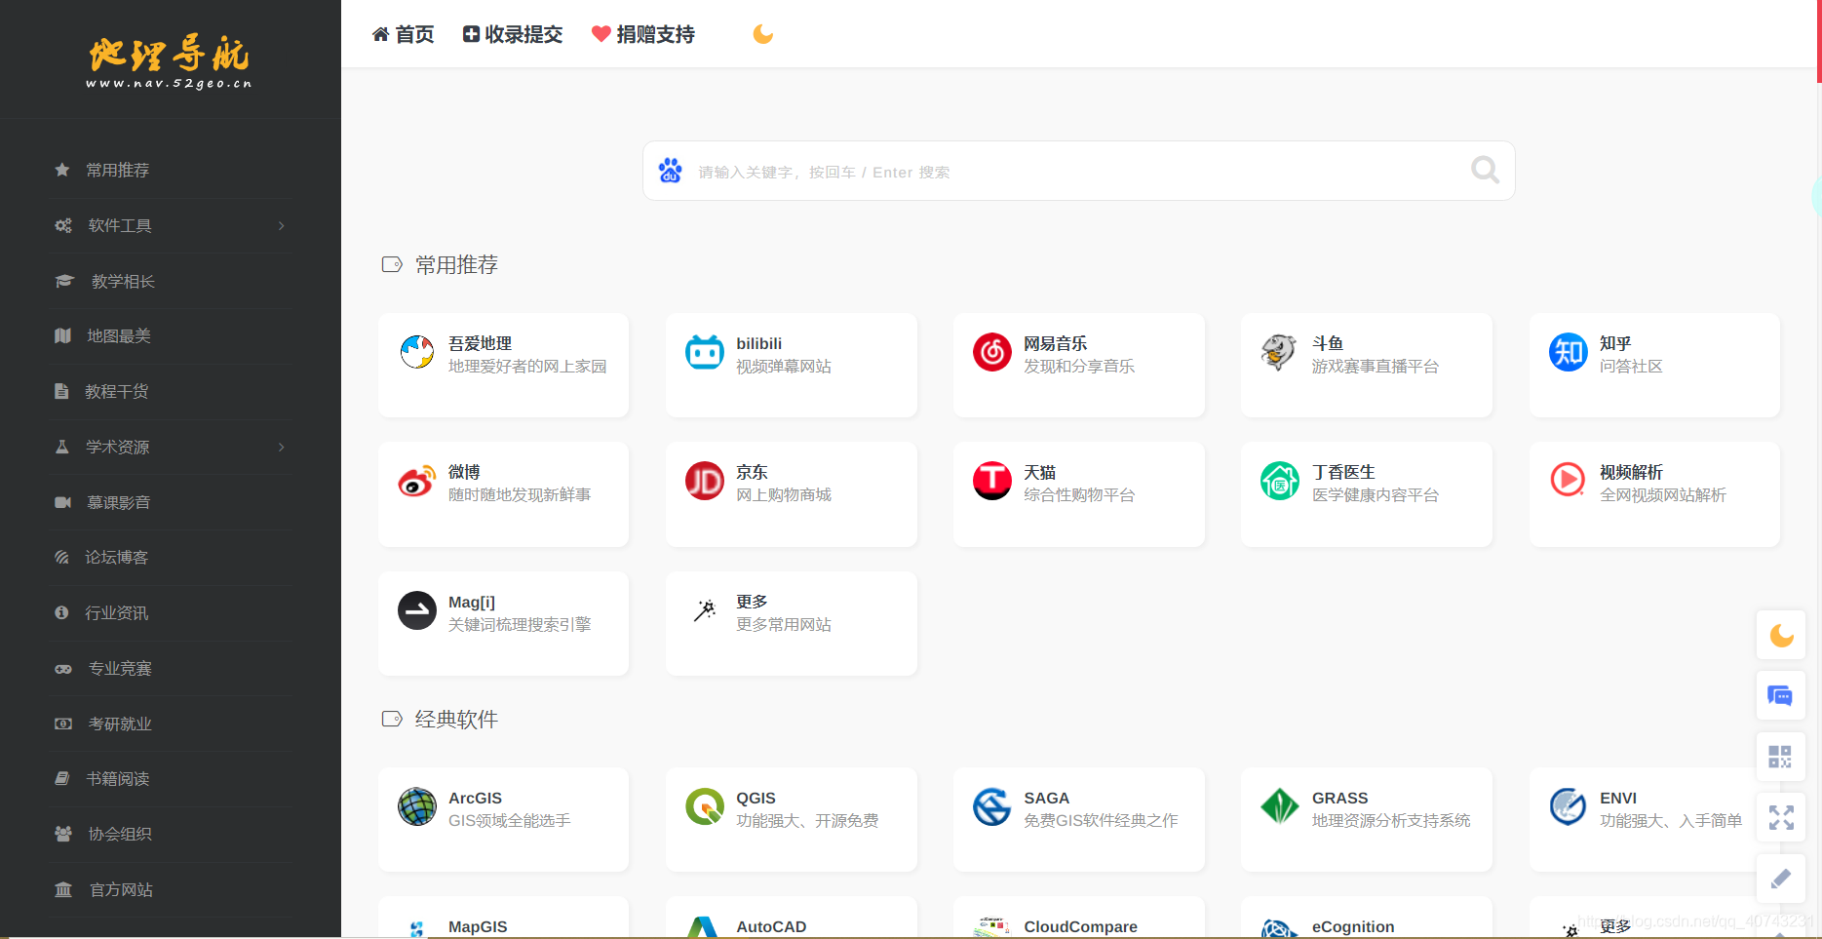This screenshot has width=1822, height=939.
Task: Expand the 学术资源 sidebar submenu arrow
Action: coord(282,447)
